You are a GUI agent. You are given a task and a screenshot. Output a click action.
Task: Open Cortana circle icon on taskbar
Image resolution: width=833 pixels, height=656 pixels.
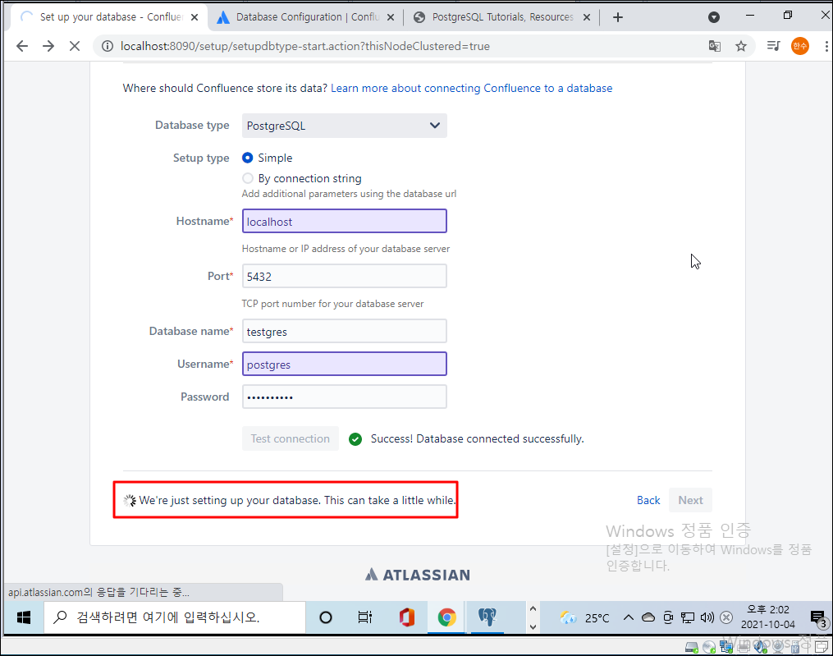click(326, 617)
